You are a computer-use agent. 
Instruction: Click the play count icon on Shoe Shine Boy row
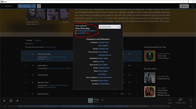click(130, 54)
